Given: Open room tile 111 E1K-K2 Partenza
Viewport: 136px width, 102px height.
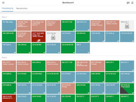Looking at the screenshot, I should coord(24,37).
